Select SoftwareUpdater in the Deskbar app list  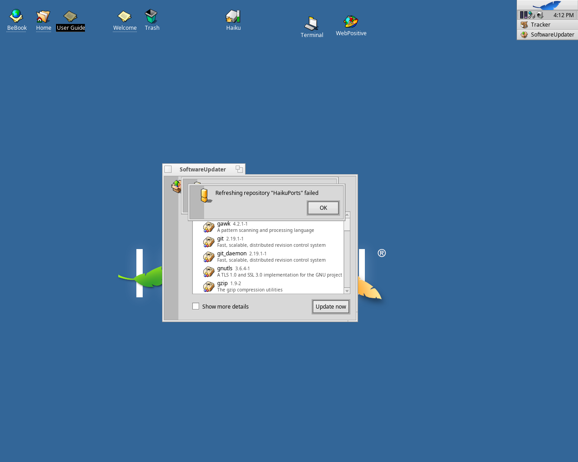coord(547,35)
